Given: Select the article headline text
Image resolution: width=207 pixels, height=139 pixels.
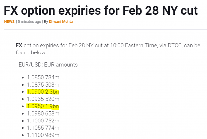Looking at the screenshot, I should point(101,10).
